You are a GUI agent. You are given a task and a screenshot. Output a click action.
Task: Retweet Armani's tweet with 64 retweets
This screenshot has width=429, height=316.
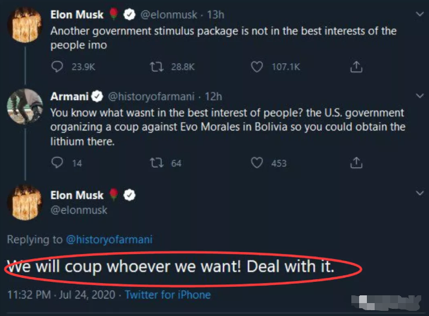pyautogui.click(x=156, y=163)
